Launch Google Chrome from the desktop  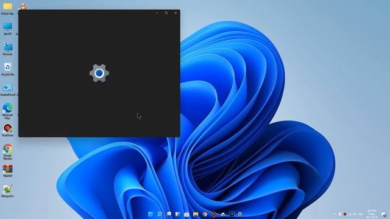click(x=8, y=148)
